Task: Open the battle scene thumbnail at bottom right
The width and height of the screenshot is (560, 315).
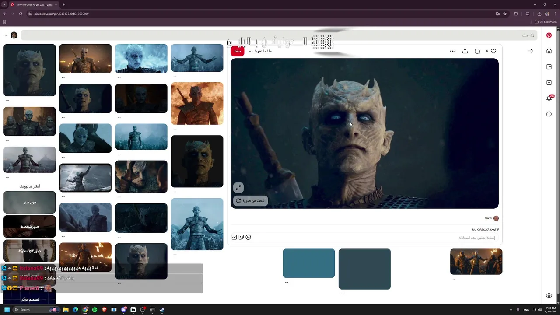Action: (x=476, y=262)
